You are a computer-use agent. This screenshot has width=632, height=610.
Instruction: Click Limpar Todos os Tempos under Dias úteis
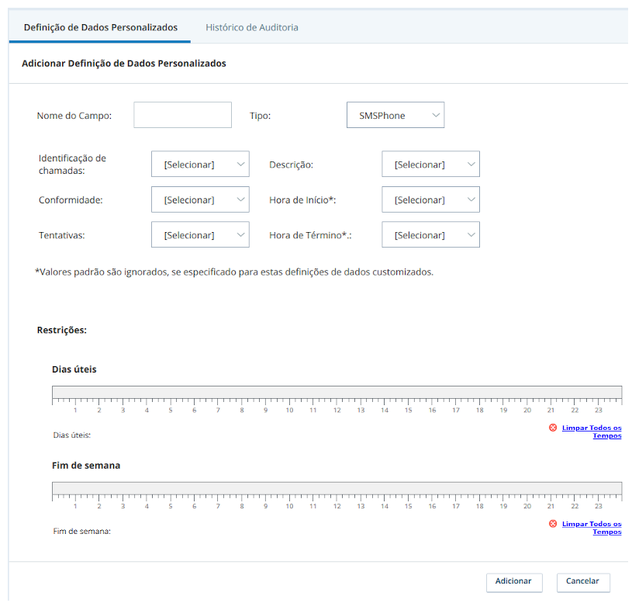tap(592, 432)
